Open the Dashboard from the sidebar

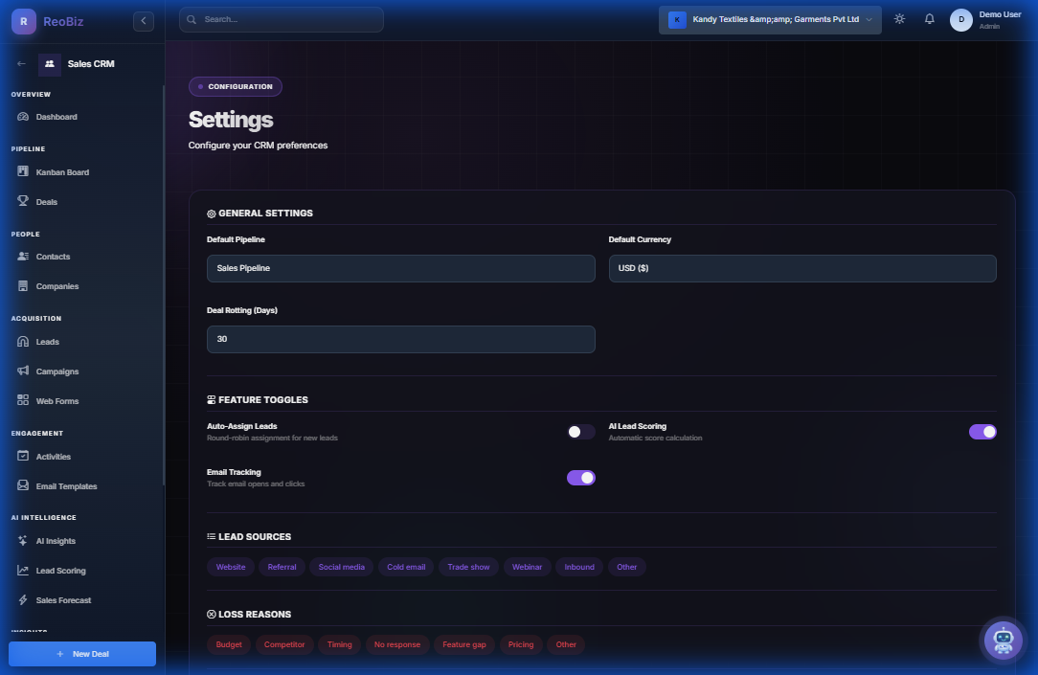coord(56,116)
